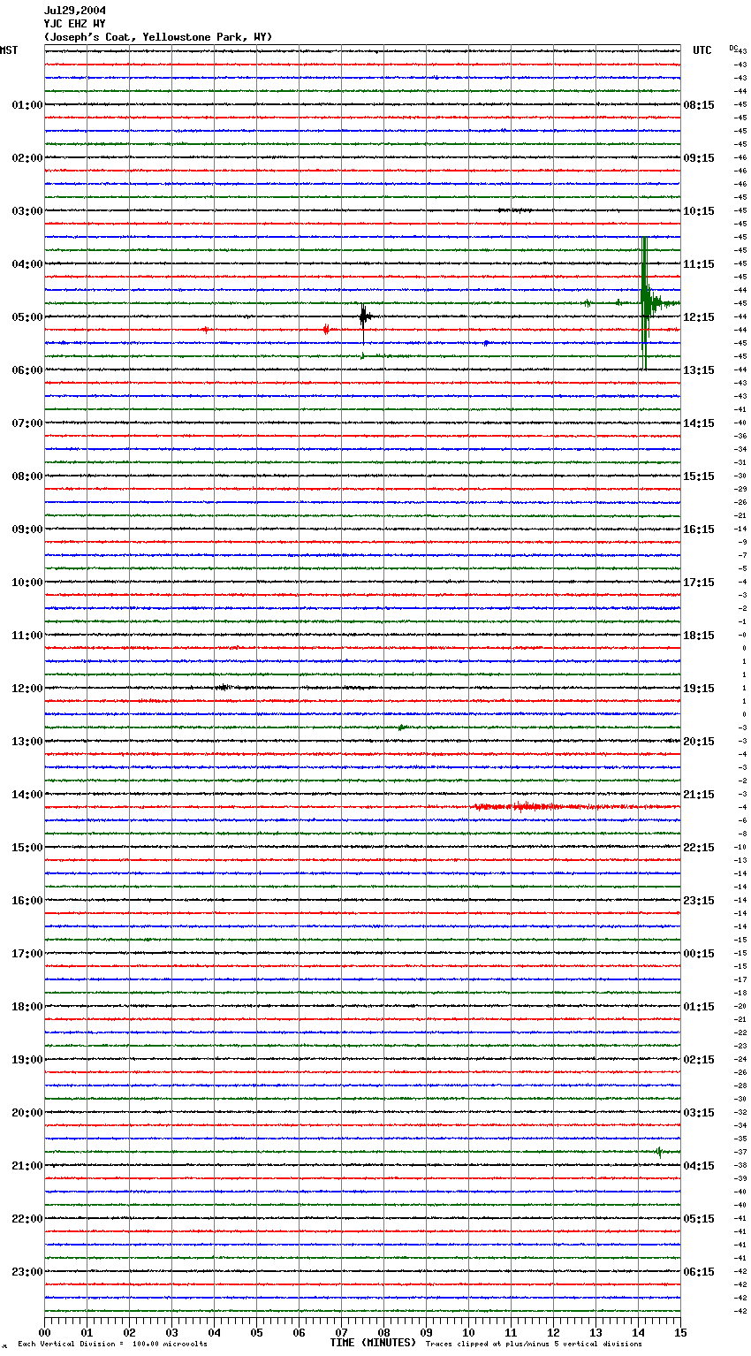
Task: Click the "Each Vertical Division = 100.00 microvolts" note
Action: (112, 1345)
